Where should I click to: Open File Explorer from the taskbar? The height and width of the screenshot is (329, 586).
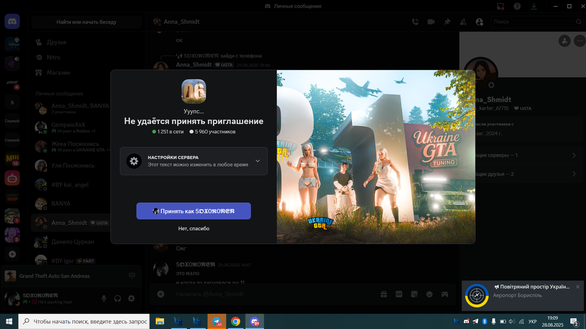pyautogui.click(x=160, y=321)
